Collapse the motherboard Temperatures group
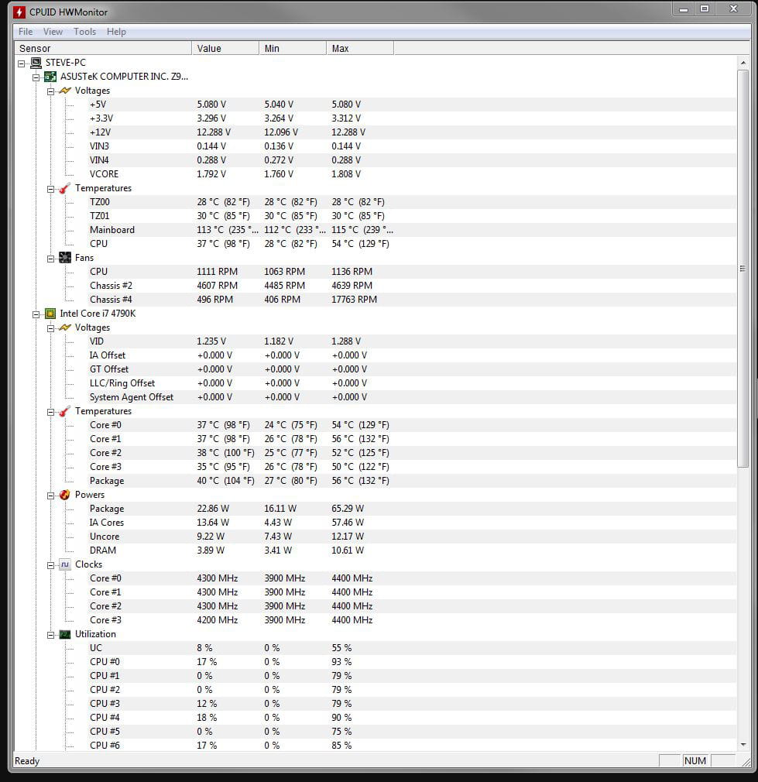 pyautogui.click(x=50, y=189)
